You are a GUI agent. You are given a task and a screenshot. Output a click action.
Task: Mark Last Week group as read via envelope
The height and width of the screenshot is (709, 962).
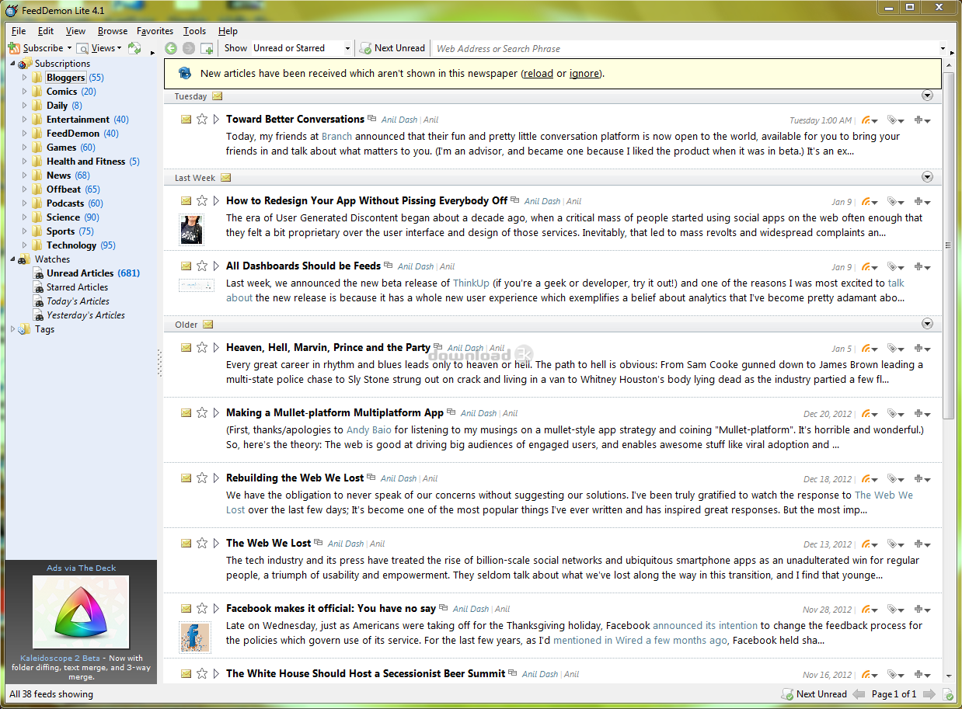[x=226, y=178]
